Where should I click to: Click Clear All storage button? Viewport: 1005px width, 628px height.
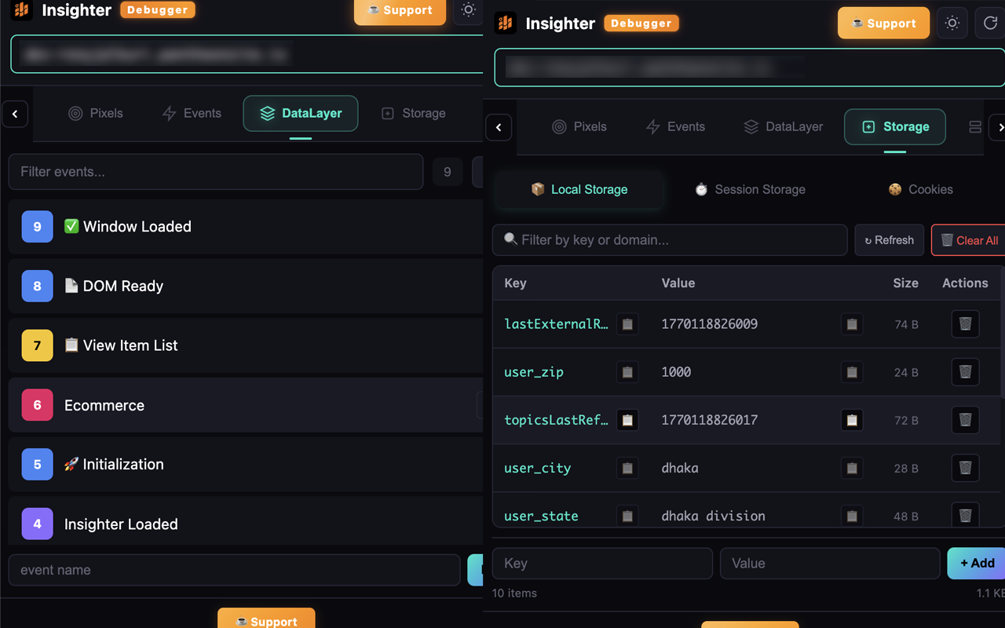pyautogui.click(x=969, y=240)
